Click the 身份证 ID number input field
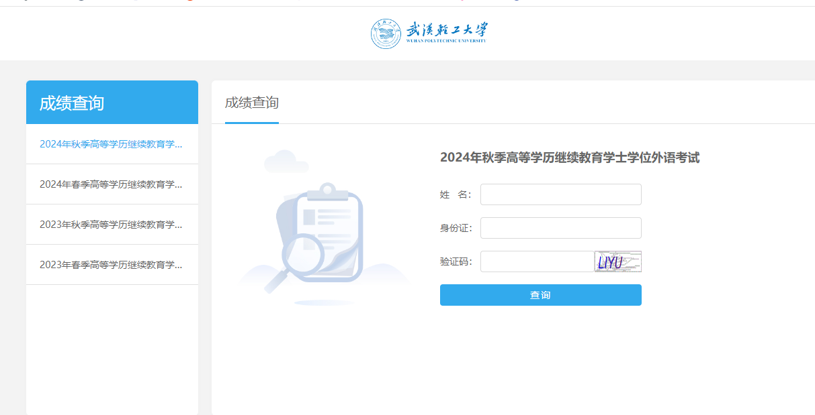This screenshot has height=415, width=815. point(560,228)
